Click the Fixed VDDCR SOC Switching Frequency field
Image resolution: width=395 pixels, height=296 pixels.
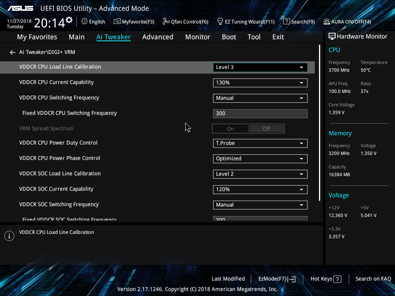[x=260, y=218]
